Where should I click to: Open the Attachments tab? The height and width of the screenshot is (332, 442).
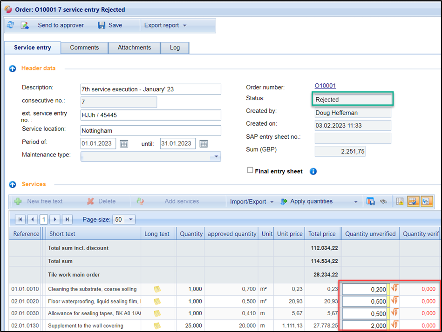[x=134, y=47]
